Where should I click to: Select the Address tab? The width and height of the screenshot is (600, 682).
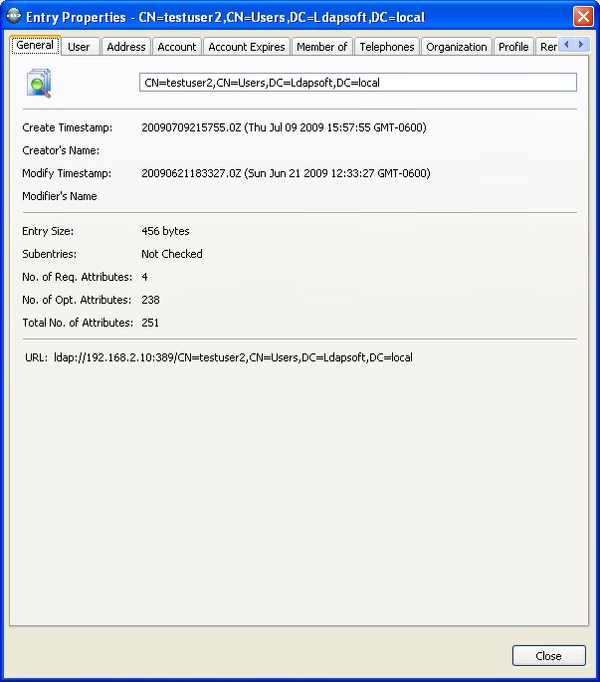point(126,47)
